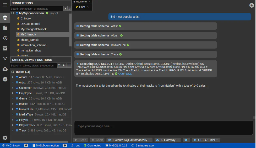Open the hamburger main menu
Viewport: 256px width, 148px height.
click(5, 5)
